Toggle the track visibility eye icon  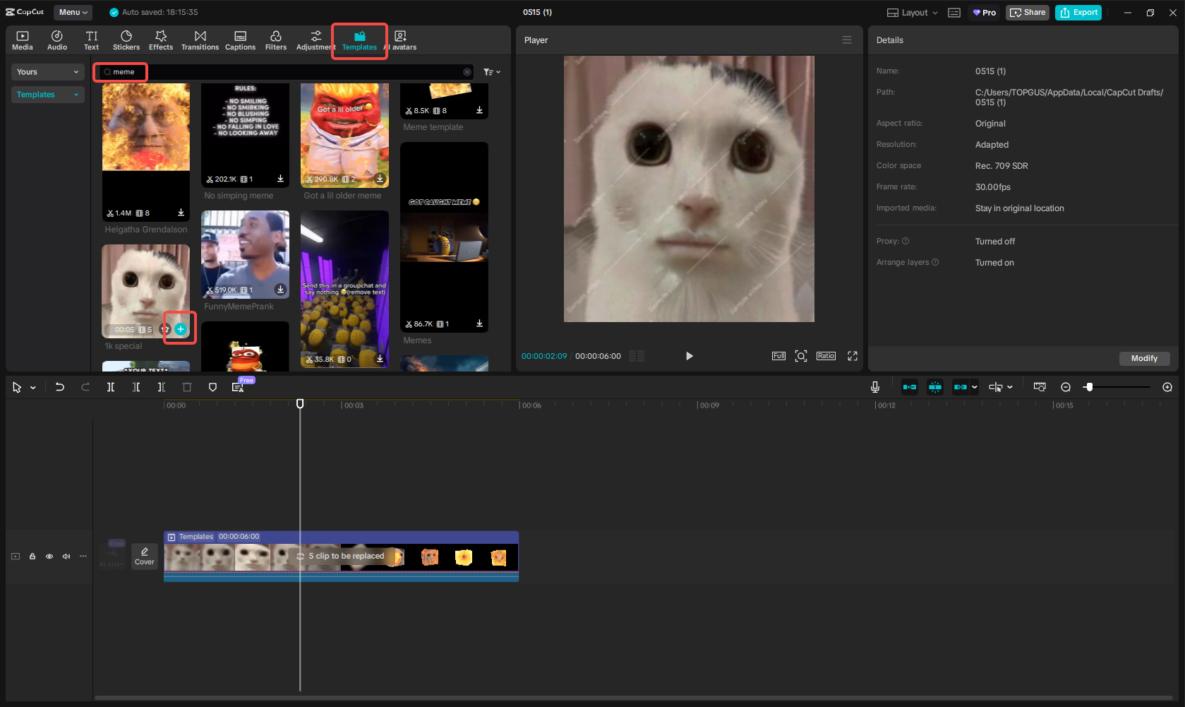(49, 557)
